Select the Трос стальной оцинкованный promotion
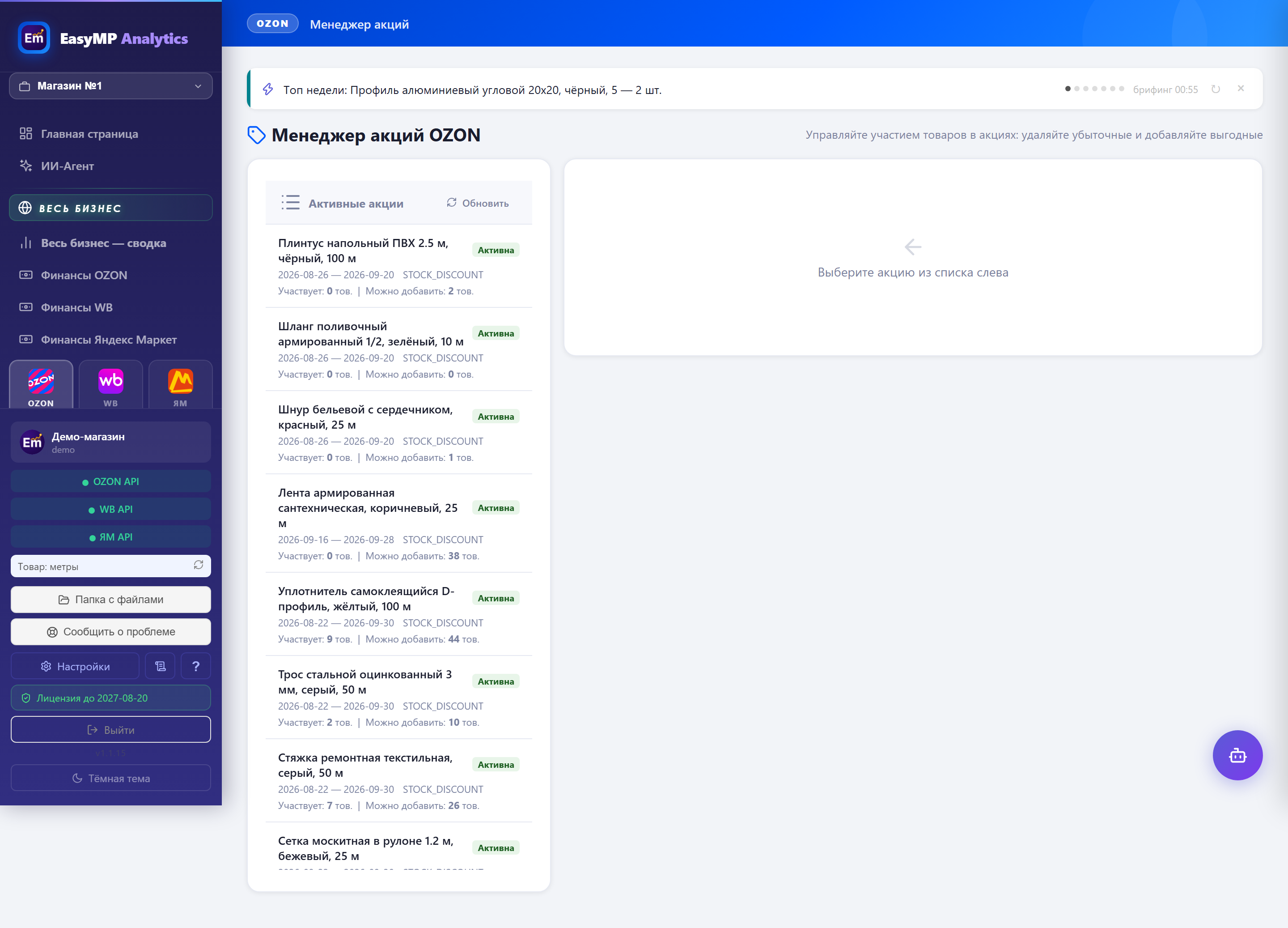The image size is (1288, 928). (398, 698)
